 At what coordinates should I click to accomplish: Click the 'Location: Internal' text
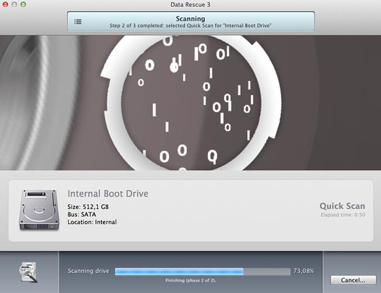(92, 222)
